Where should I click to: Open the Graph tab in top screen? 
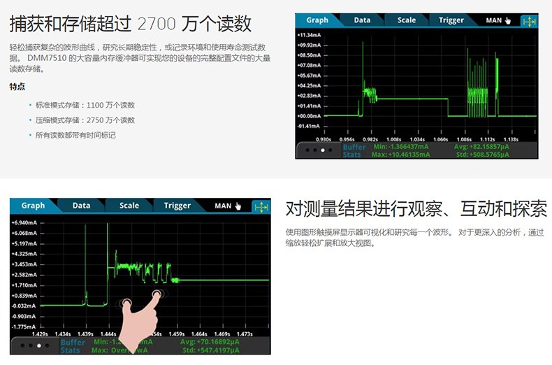pos(317,20)
